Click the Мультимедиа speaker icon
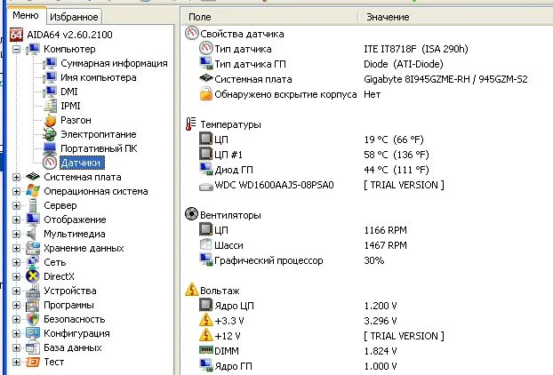 33,234
